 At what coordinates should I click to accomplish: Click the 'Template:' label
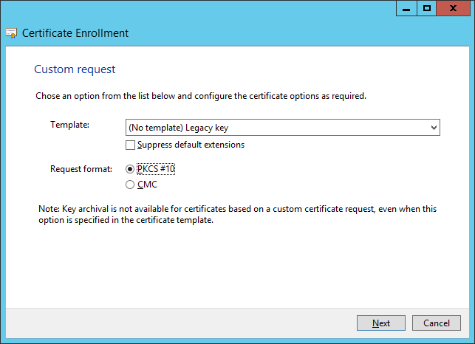(x=69, y=125)
